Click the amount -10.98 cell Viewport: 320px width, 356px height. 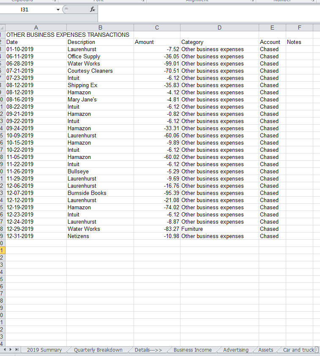(x=157, y=236)
